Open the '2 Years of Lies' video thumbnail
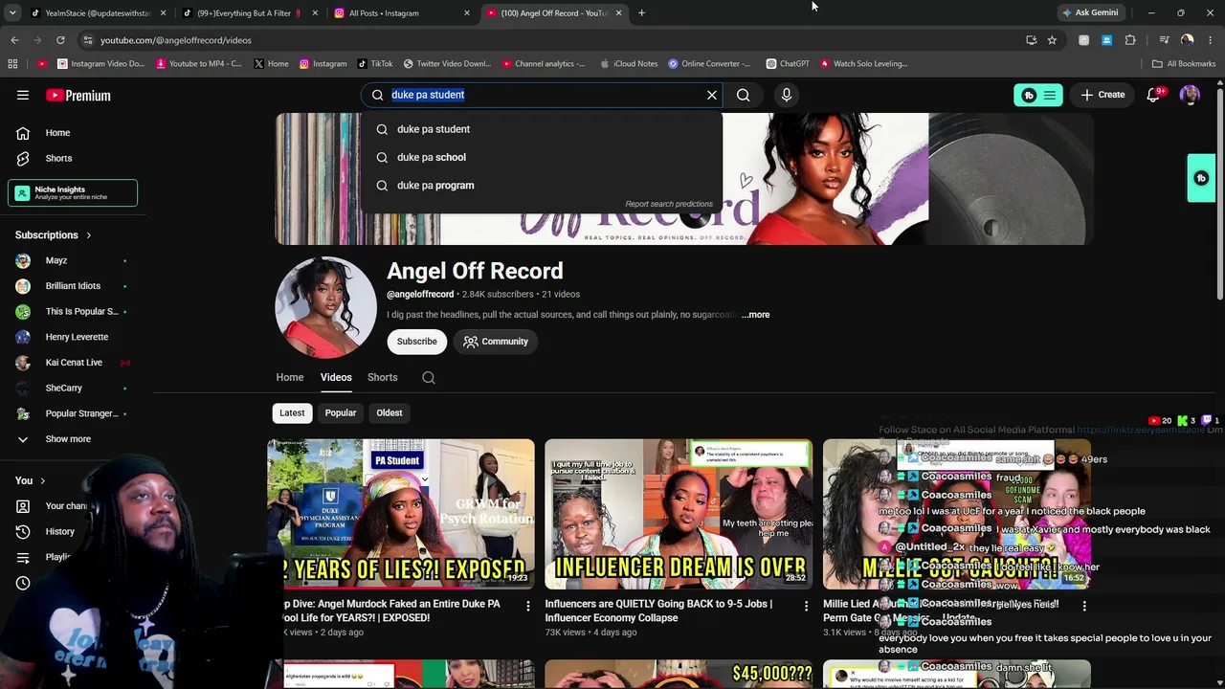This screenshot has height=689, width=1225. pos(401,514)
